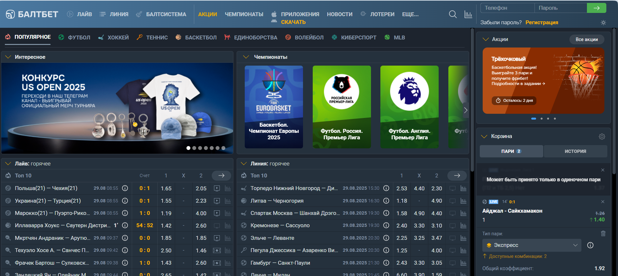Screen dimensions: 618x276
Task: Show info about the Экспресс bet type
Action: 590,245
